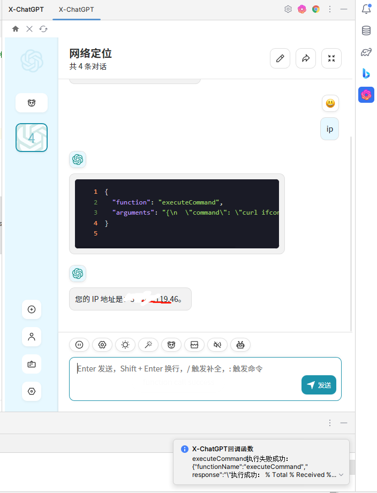Pause the response with the pause icon
Image resolution: width=377 pixels, height=493 pixels.
coord(79,345)
